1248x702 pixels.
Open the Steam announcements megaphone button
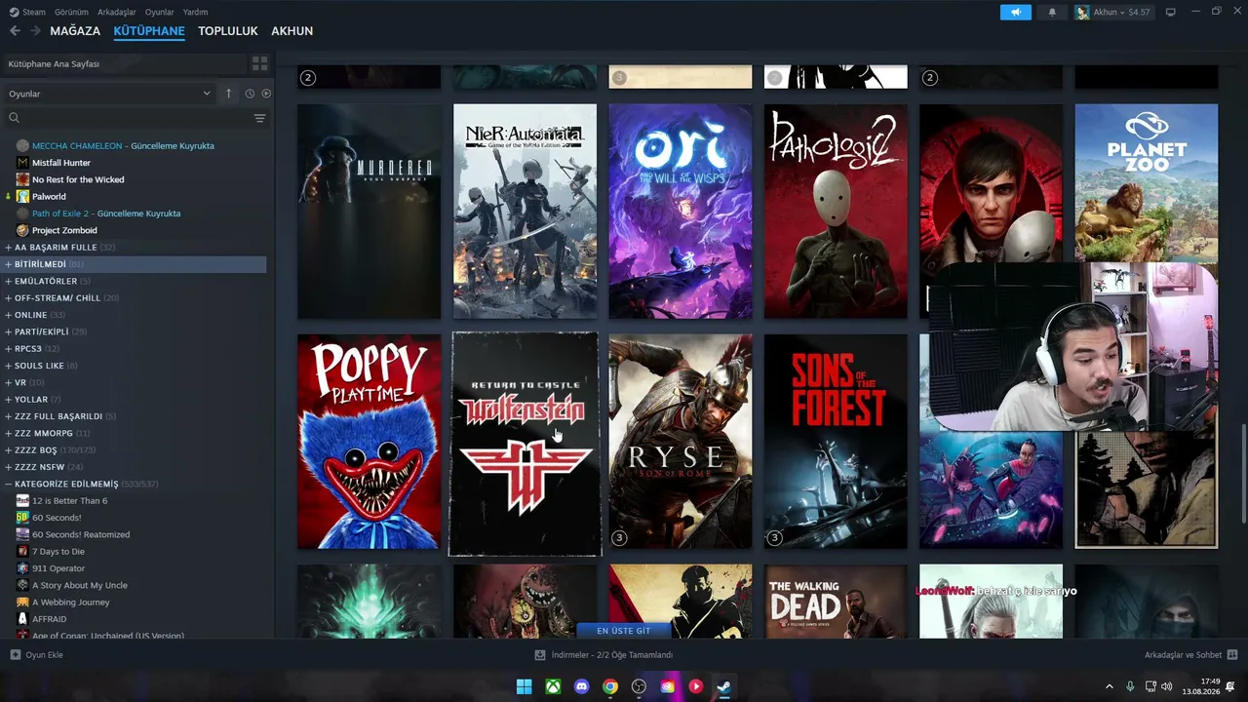tap(1015, 12)
